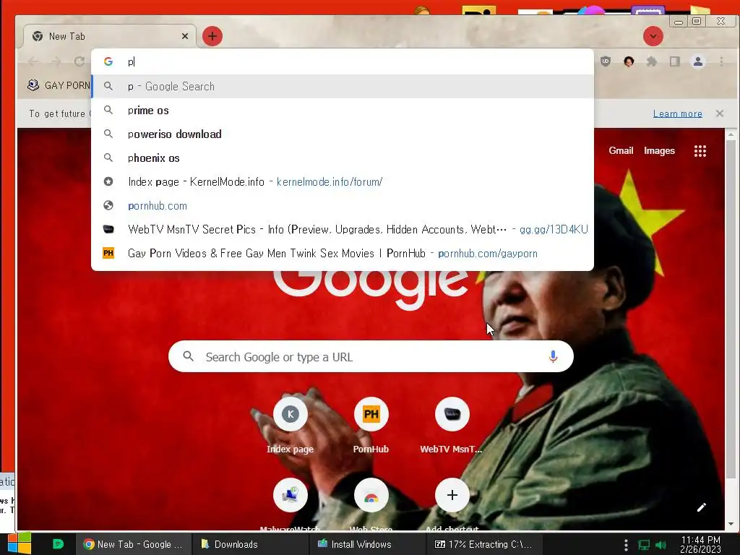This screenshot has height=555, width=740.
Task: Open a new tab with the red plus button
Action: pyautogui.click(x=212, y=36)
